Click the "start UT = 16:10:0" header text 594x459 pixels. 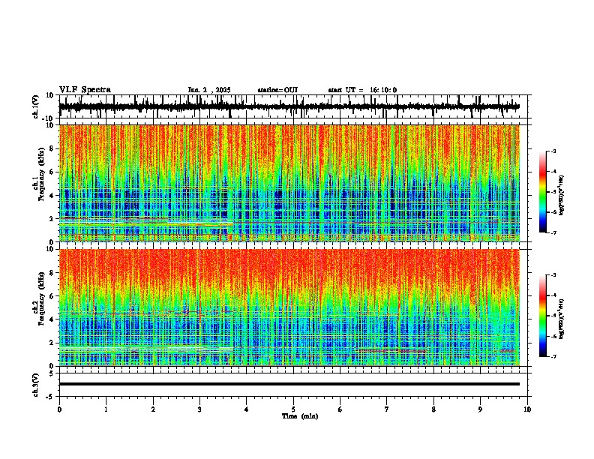tap(362, 90)
